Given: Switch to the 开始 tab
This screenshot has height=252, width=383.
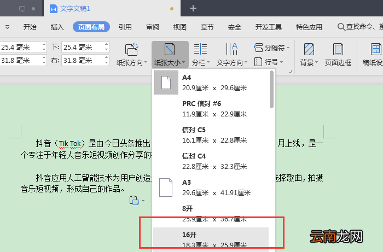Looking at the screenshot, I should click(x=30, y=27).
